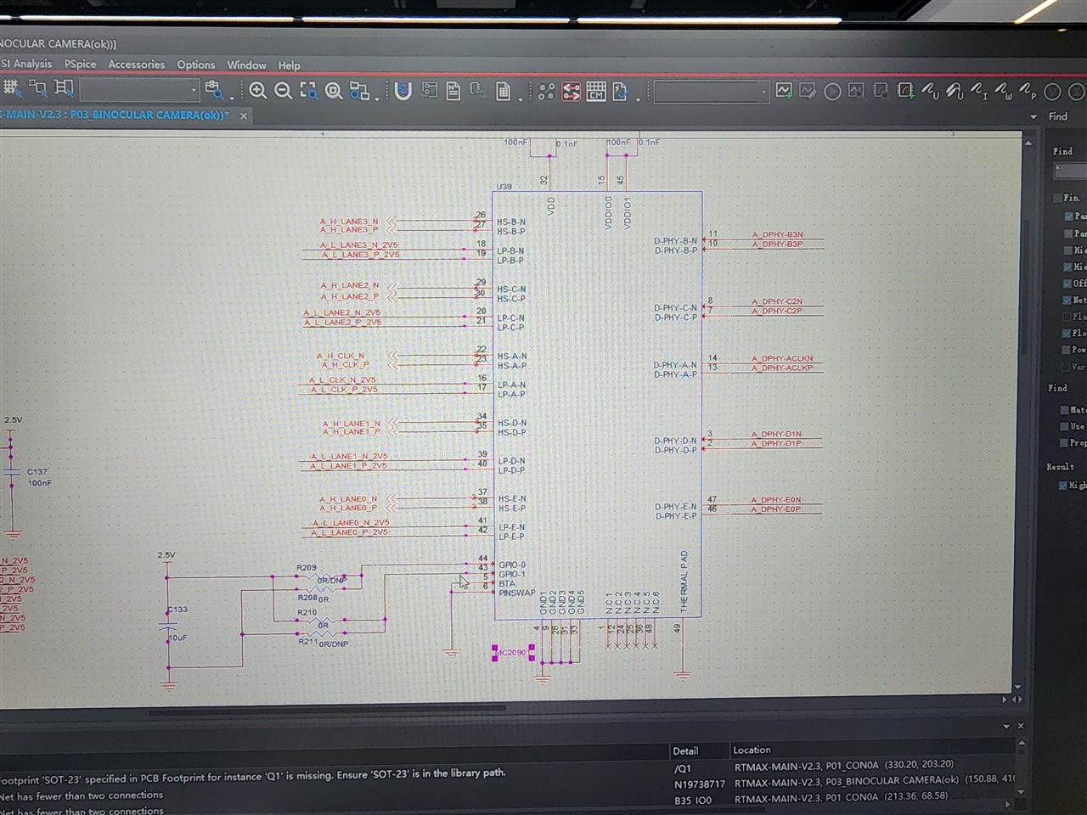Click the four-dots cluster toolbar icon
1087x815 pixels.
coord(546,91)
